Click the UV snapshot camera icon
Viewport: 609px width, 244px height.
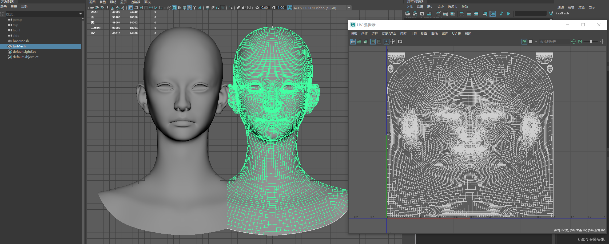click(x=400, y=42)
